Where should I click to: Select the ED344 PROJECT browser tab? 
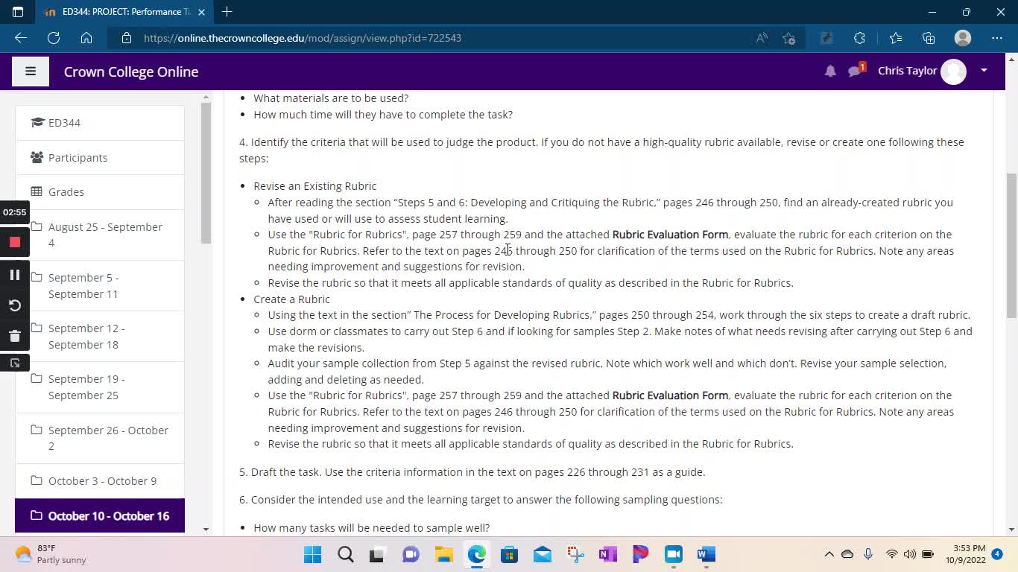click(123, 12)
